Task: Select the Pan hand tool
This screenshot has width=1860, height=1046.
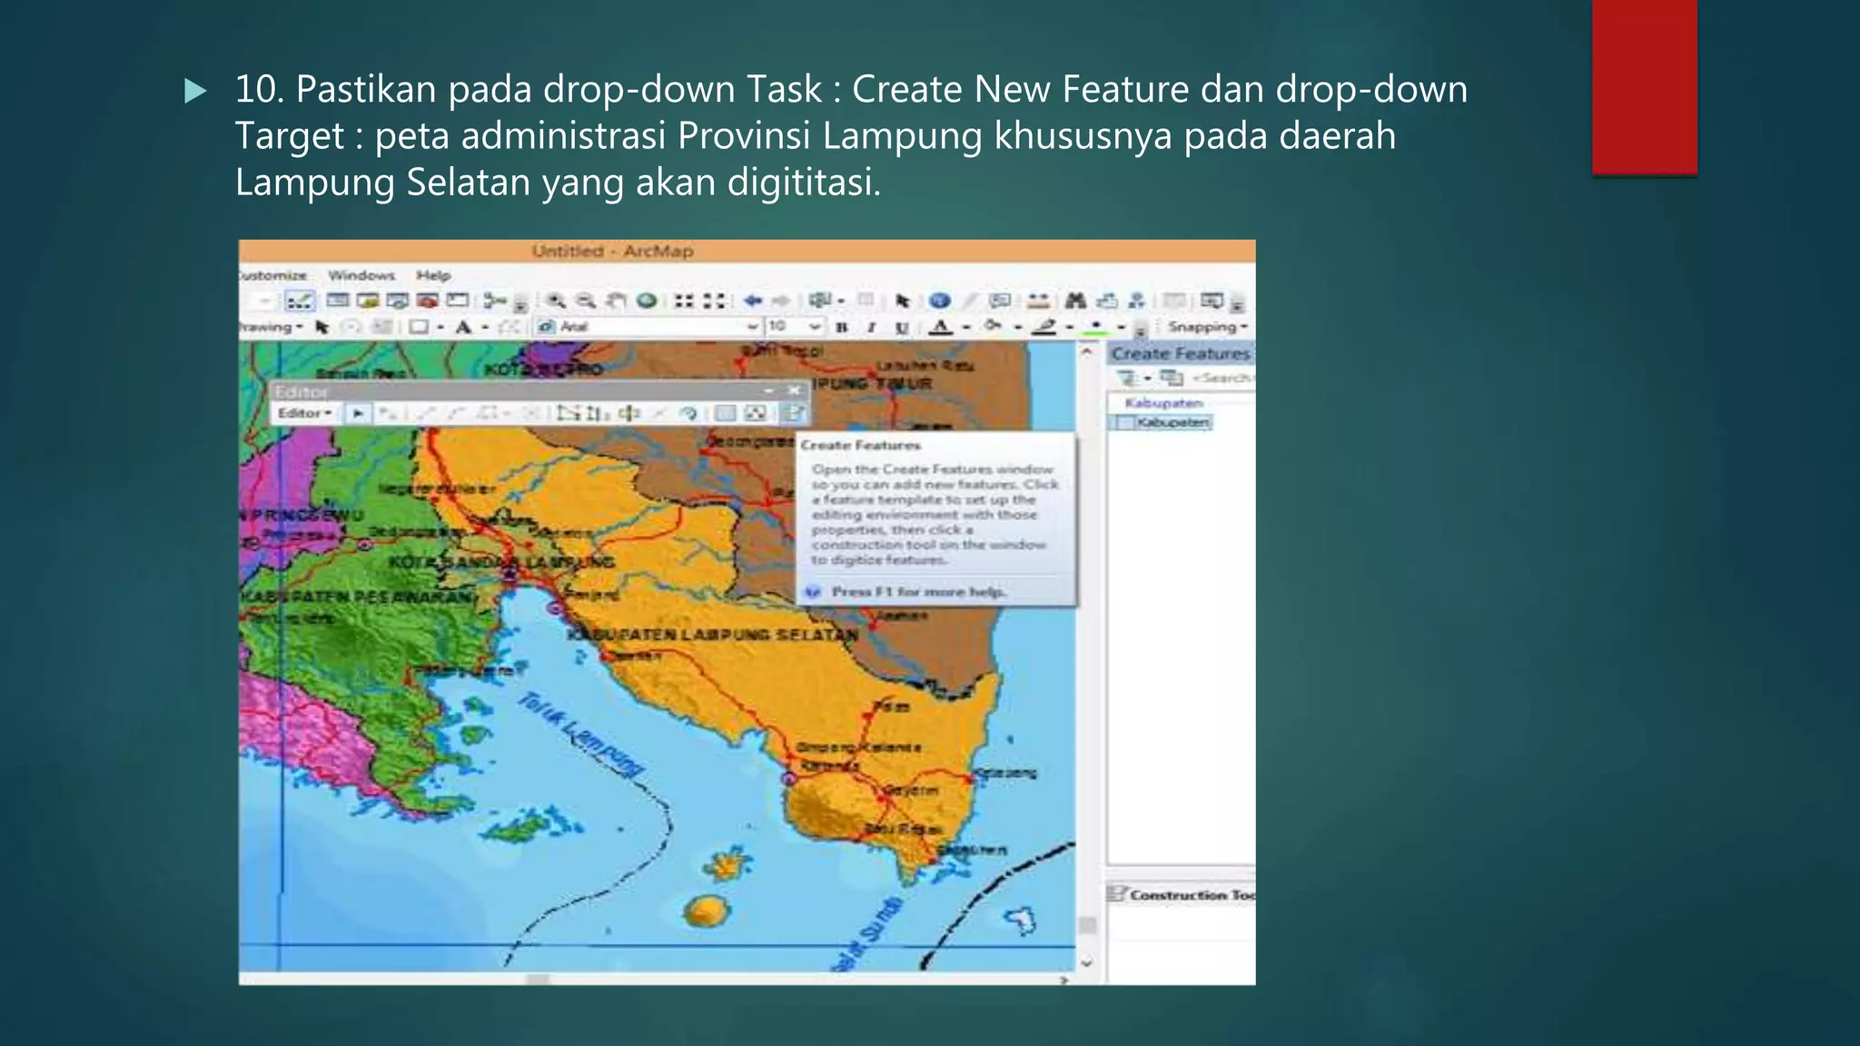Action: (616, 301)
